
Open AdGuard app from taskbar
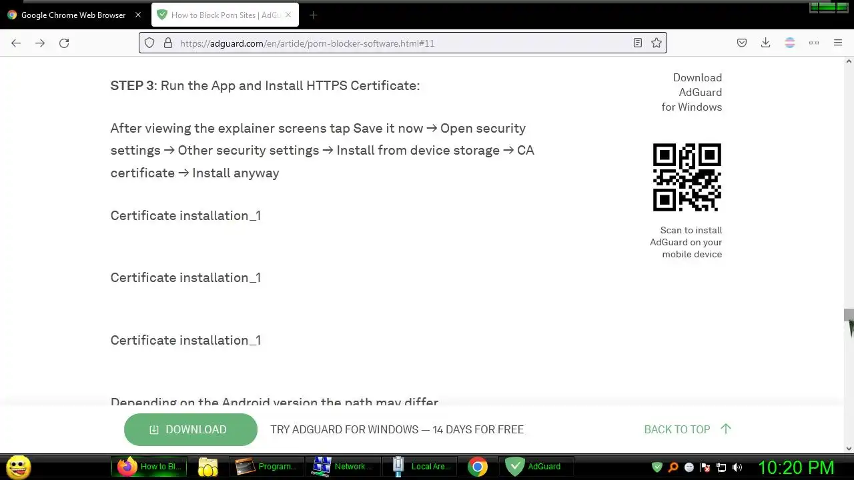(x=537, y=467)
